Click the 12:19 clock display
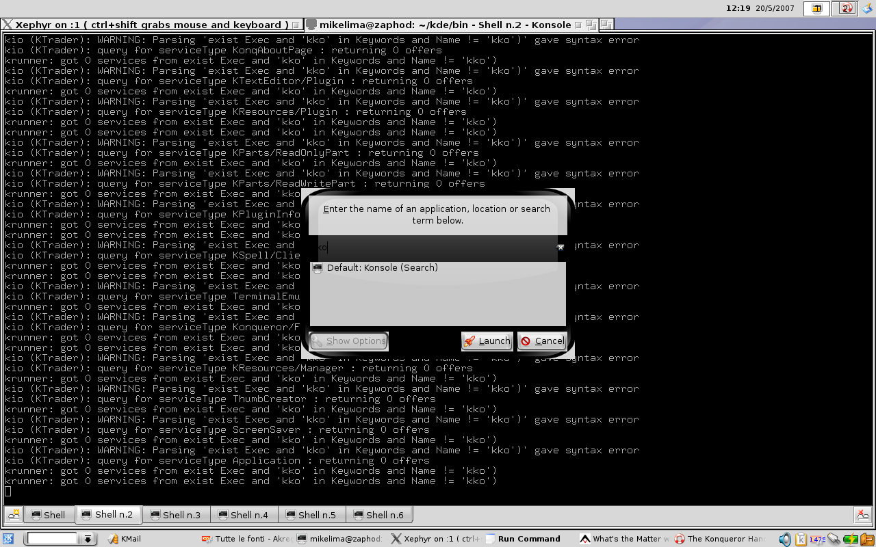This screenshot has width=876, height=547. (738, 8)
